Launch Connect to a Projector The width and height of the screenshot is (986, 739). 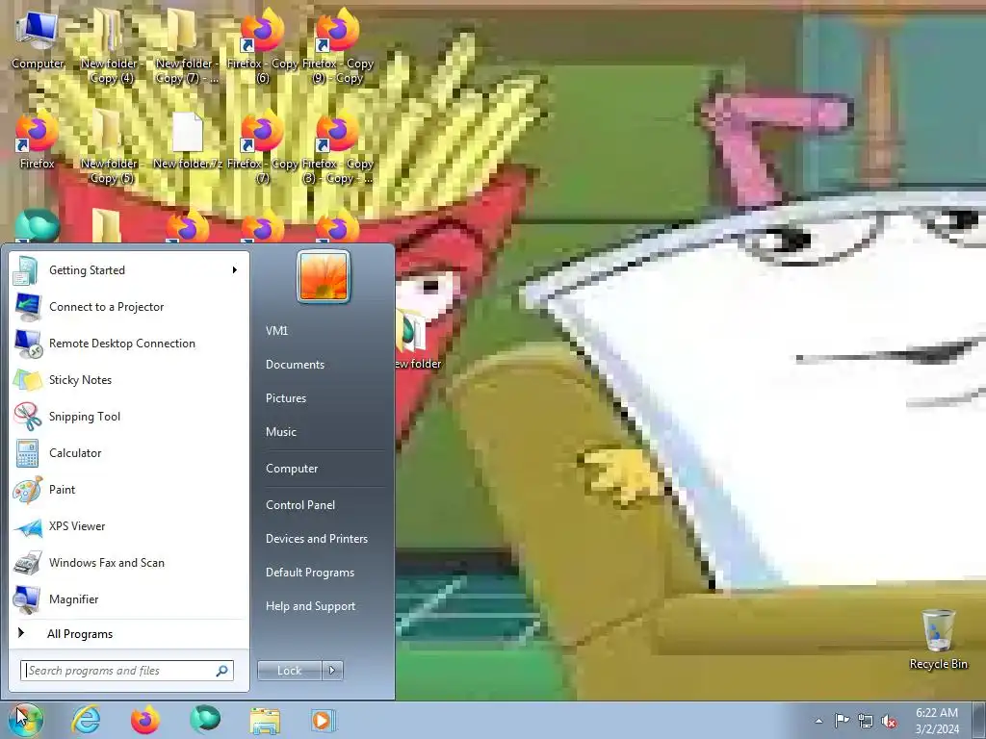(x=129, y=307)
